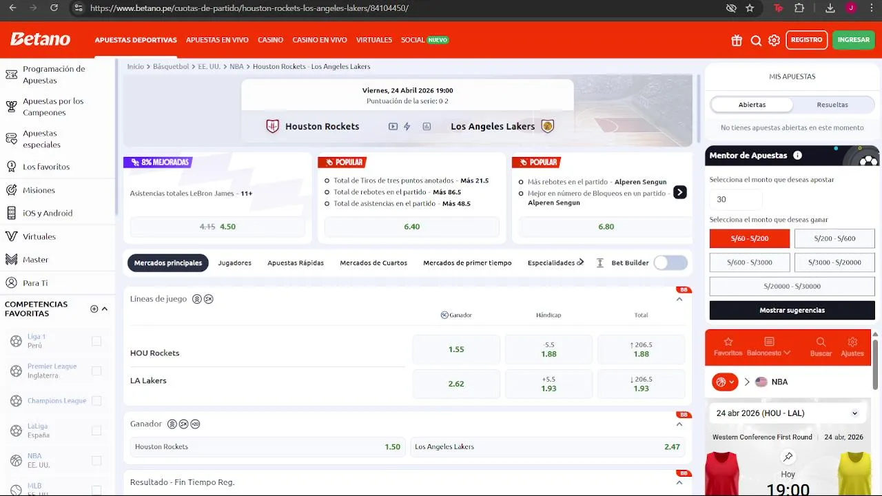
Task: Select the Abiertas bets toggle
Action: click(x=752, y=105)
